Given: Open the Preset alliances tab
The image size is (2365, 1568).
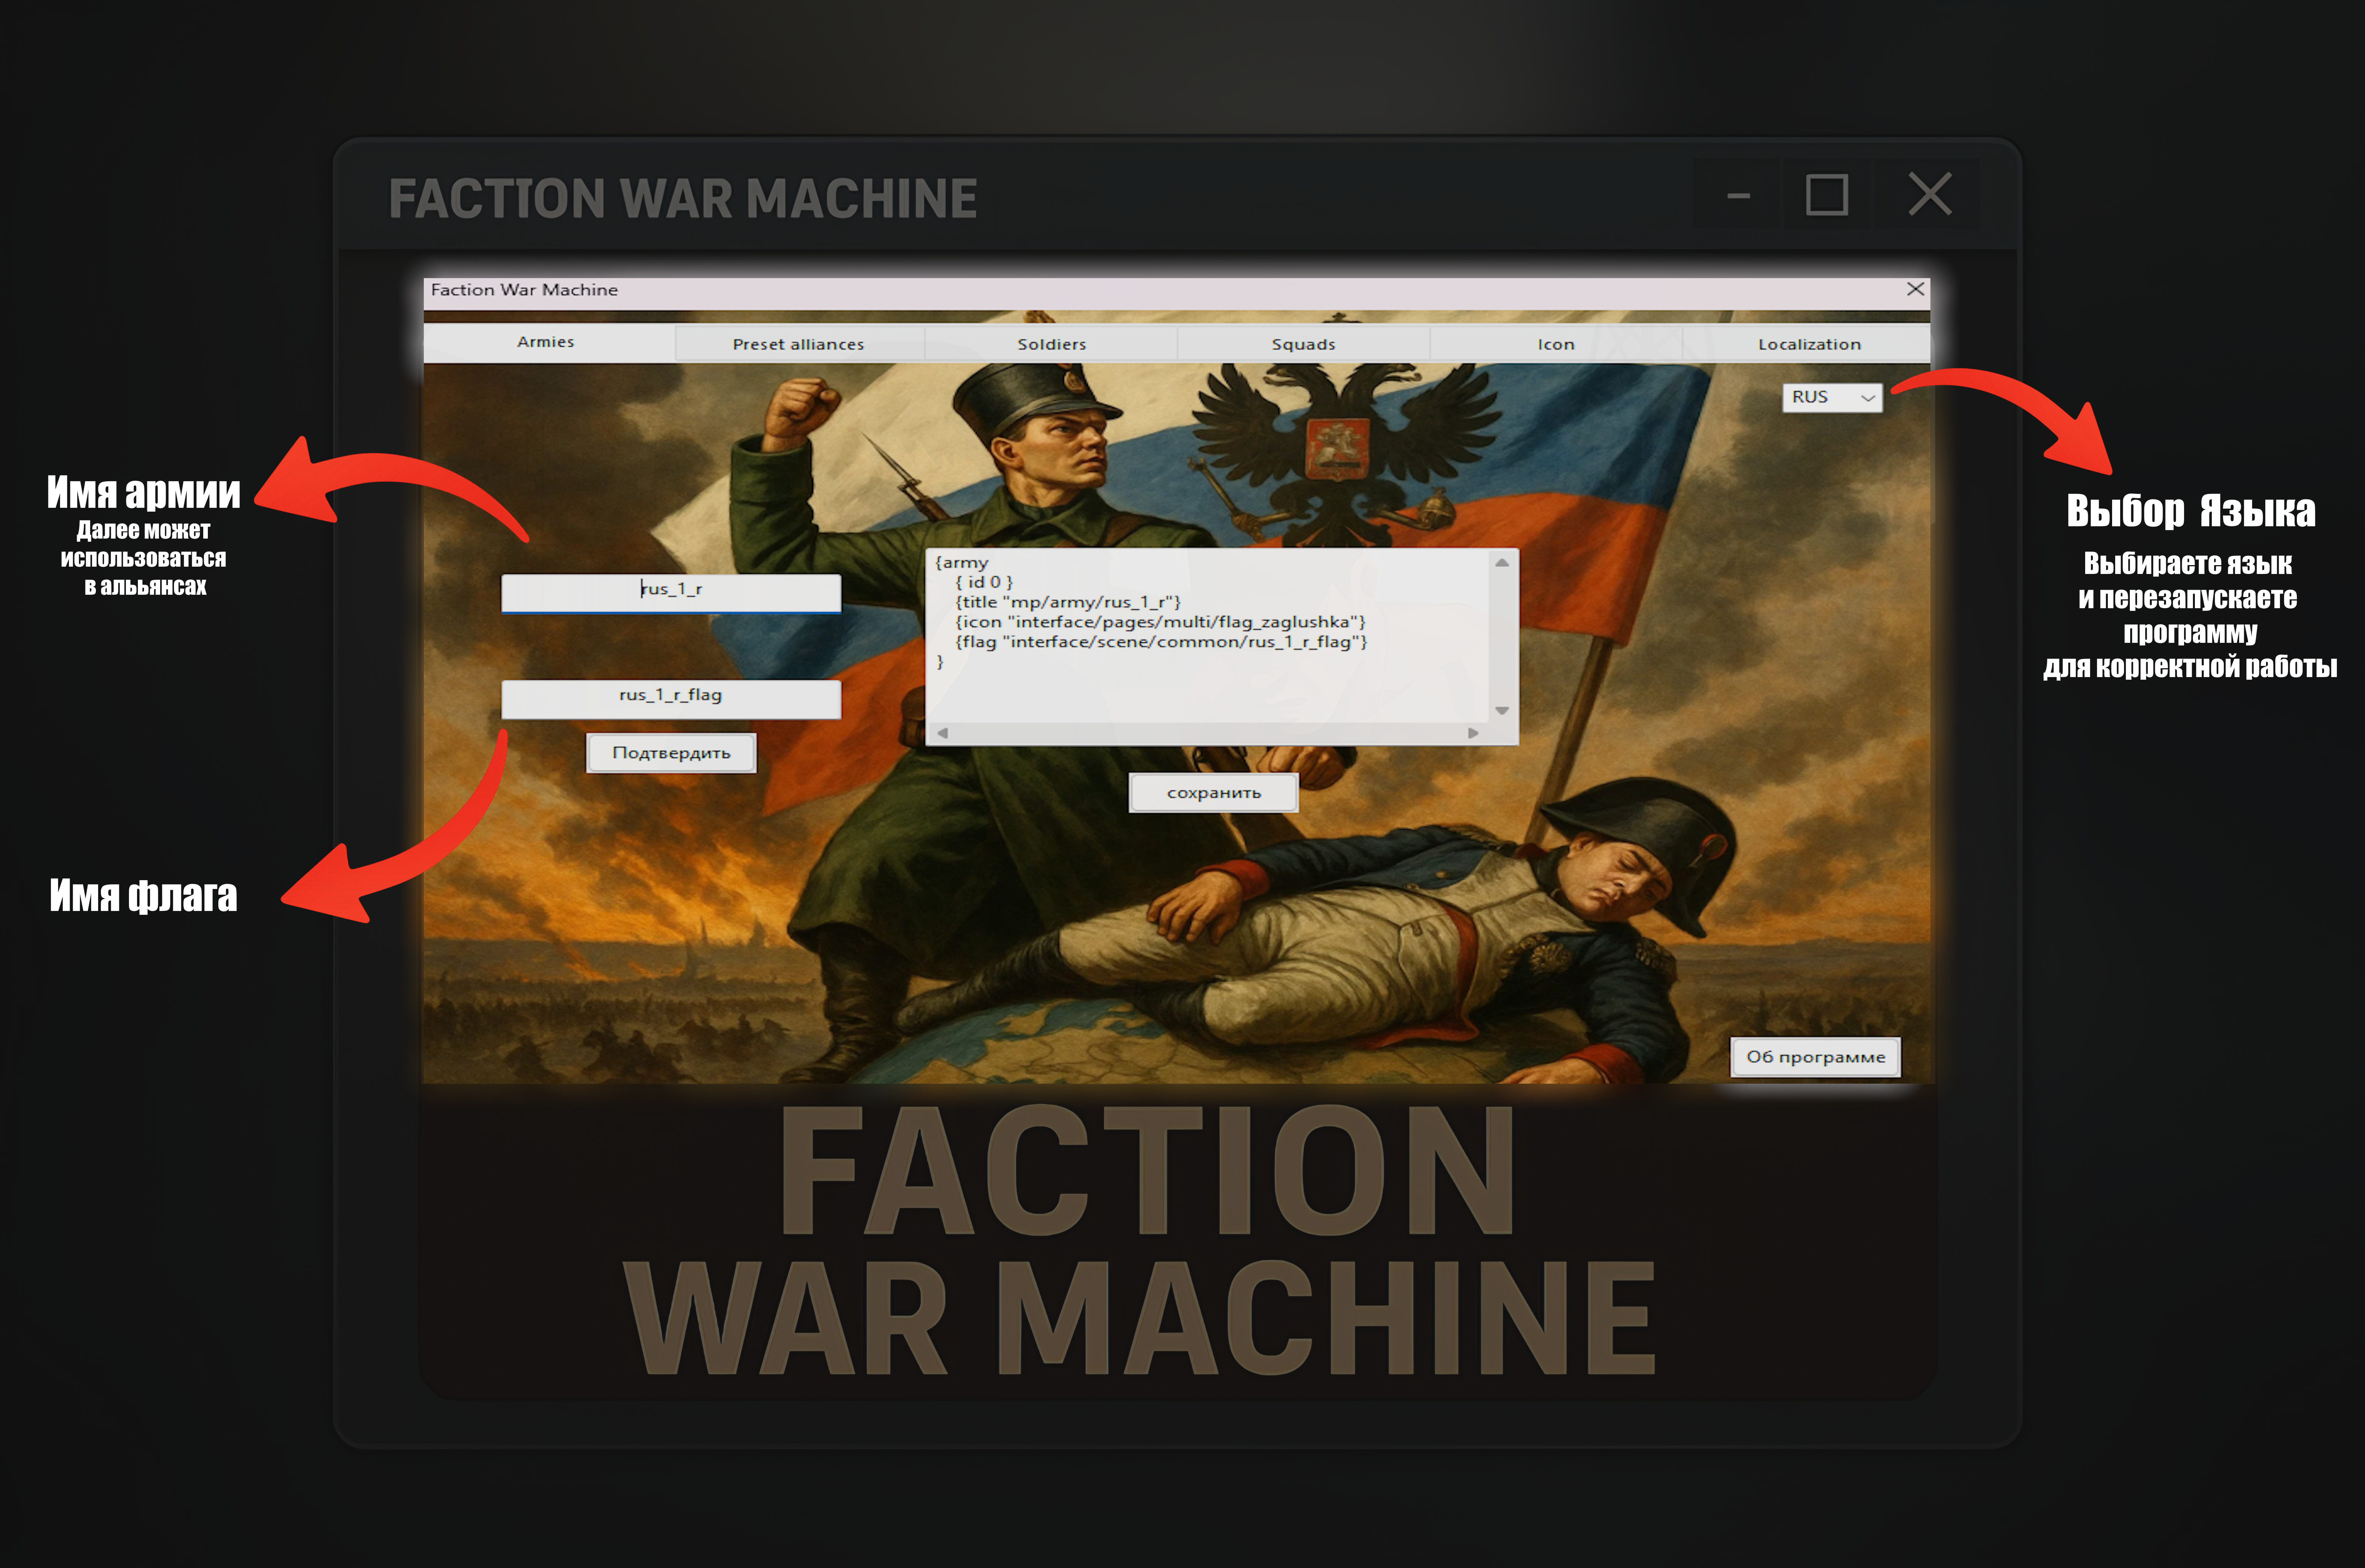Looking at the screenshot, I should coord(798,344).
